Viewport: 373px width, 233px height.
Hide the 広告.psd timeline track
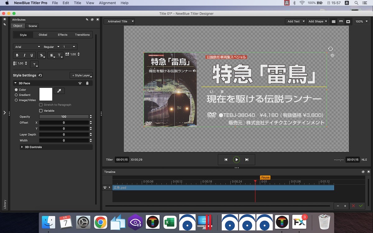105,188
